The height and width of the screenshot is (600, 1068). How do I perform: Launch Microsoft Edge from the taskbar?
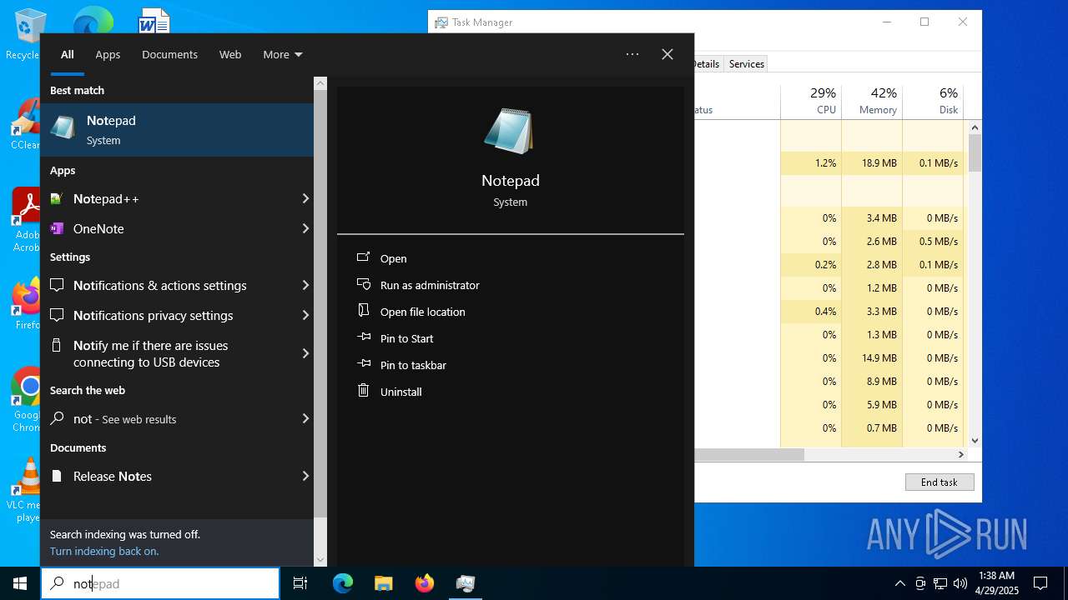point(343,583)
